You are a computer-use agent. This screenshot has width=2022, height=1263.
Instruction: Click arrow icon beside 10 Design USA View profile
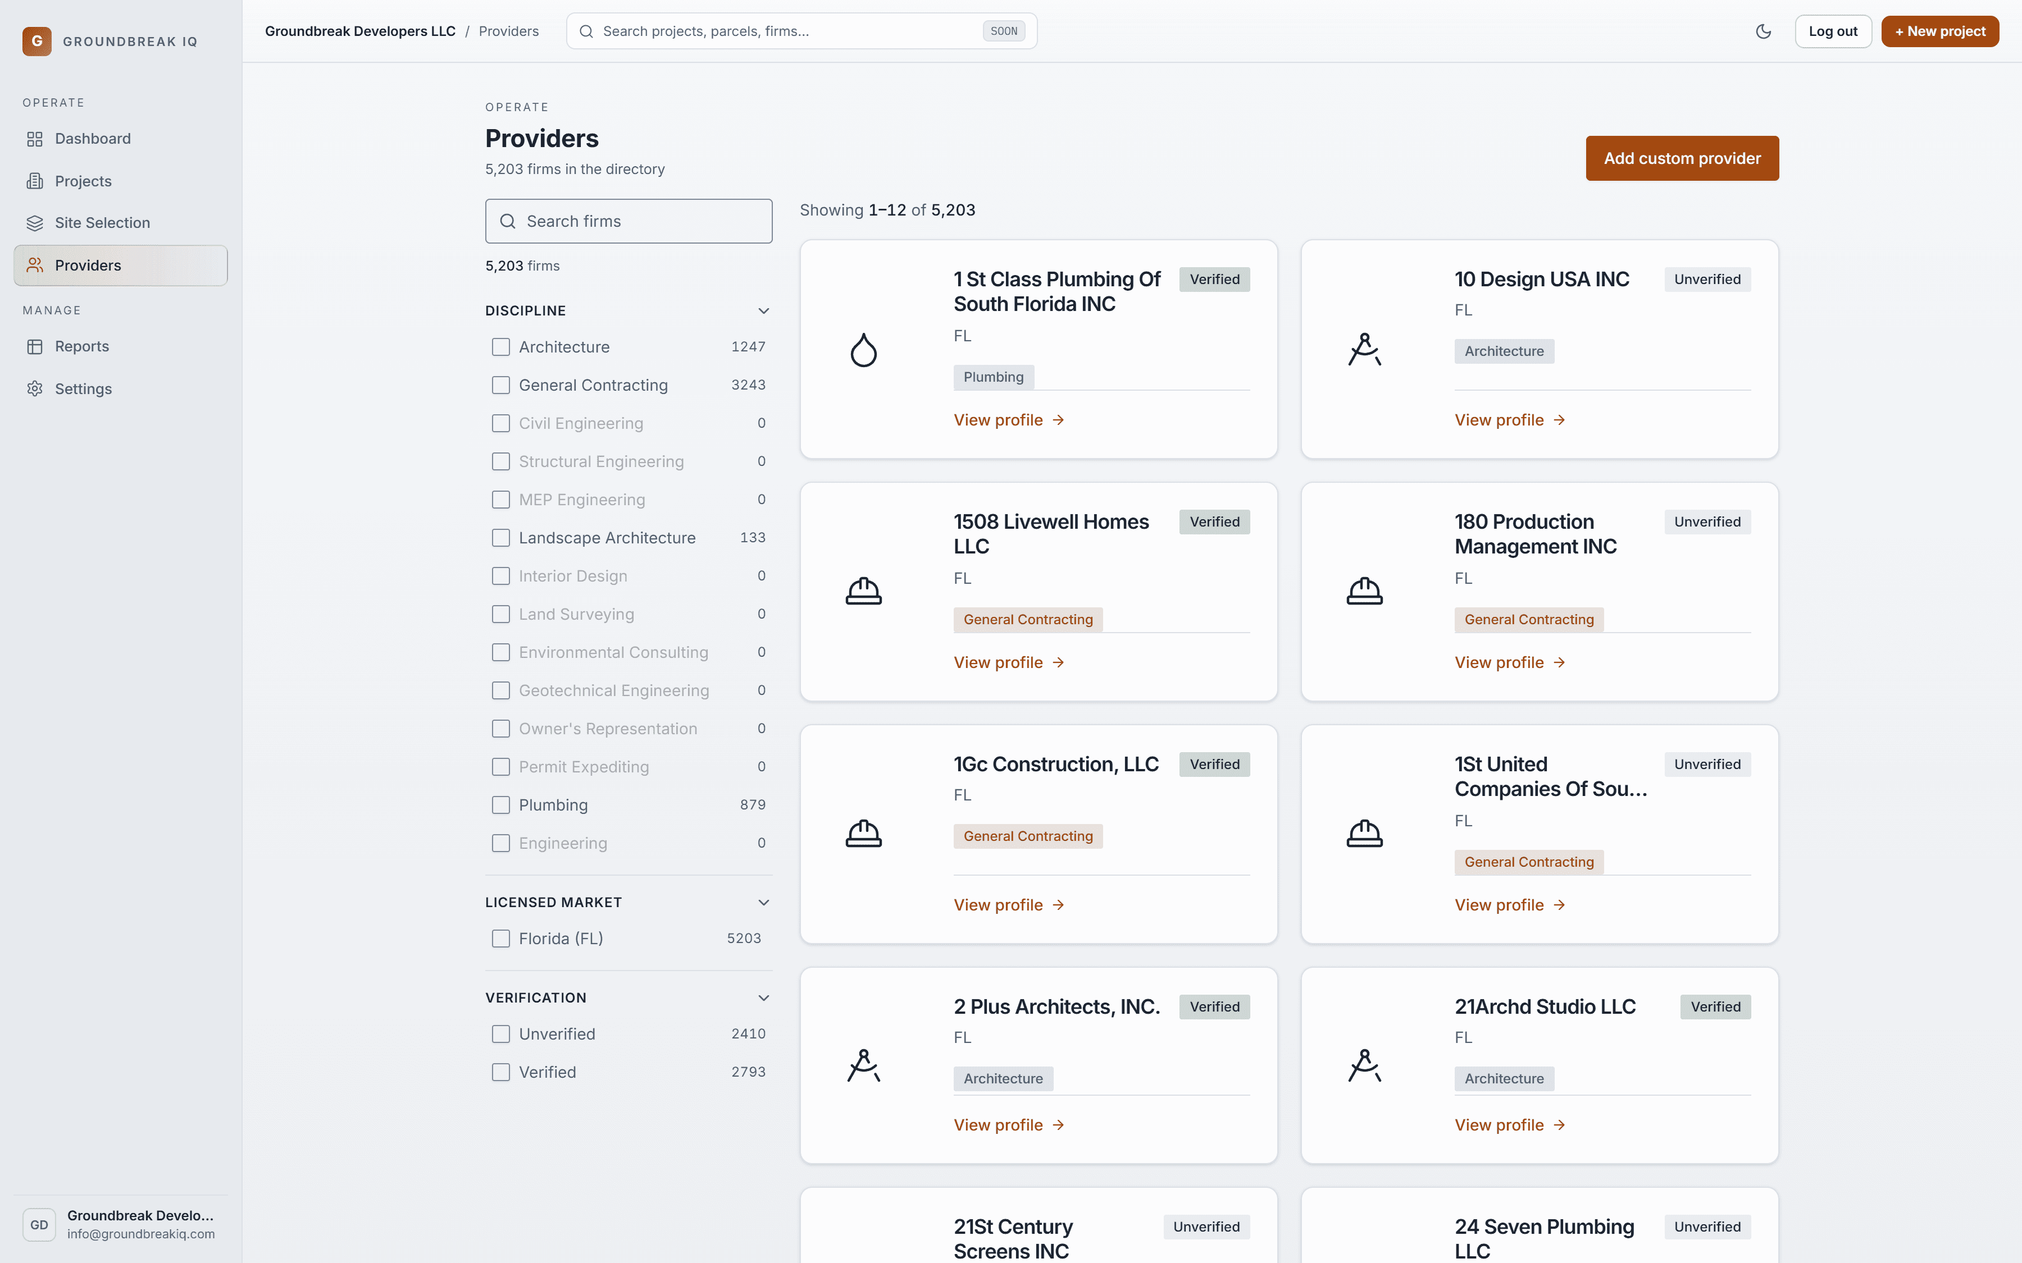coord(1559,420)
